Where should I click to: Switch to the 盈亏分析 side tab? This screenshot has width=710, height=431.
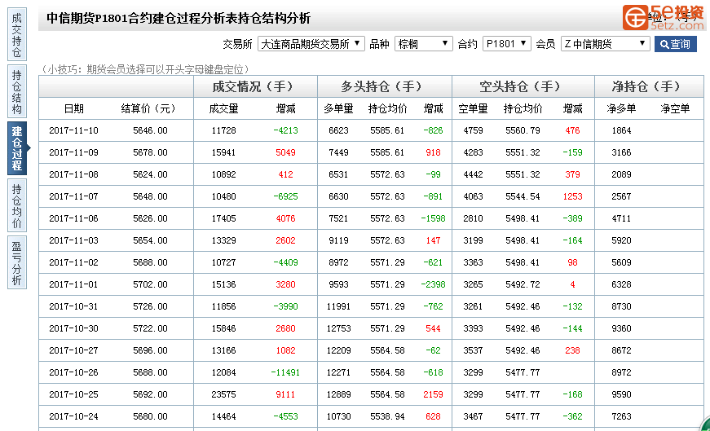click(x=17, y=262)
